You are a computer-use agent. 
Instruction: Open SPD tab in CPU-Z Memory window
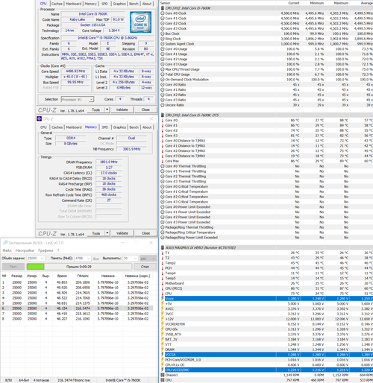point(105,127)
